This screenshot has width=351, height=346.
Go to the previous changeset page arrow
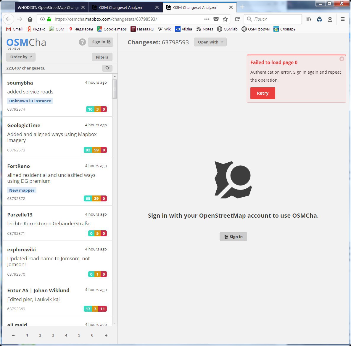(x=13, y=335)
